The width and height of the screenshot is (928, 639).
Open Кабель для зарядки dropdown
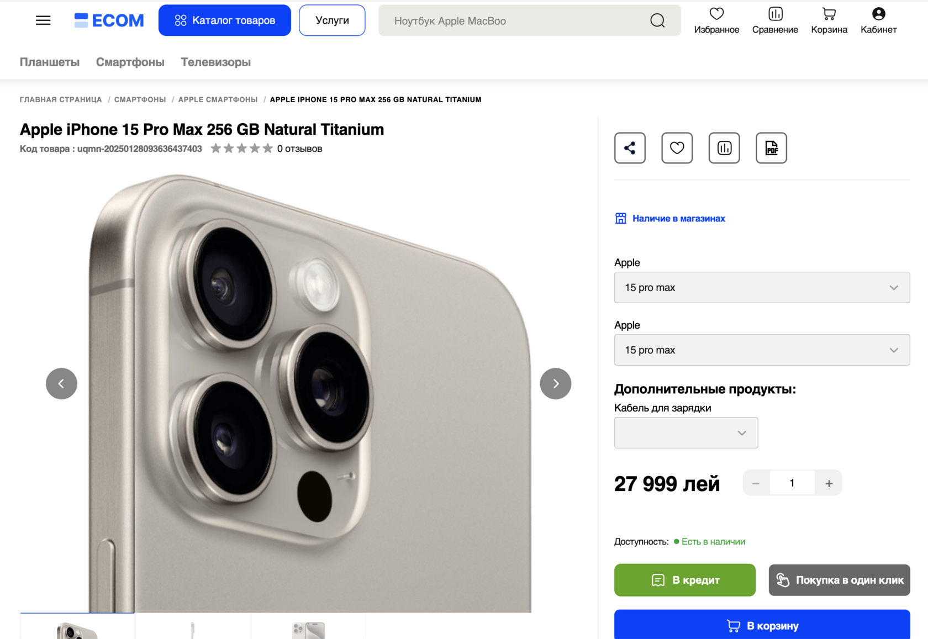pos(686,433)
